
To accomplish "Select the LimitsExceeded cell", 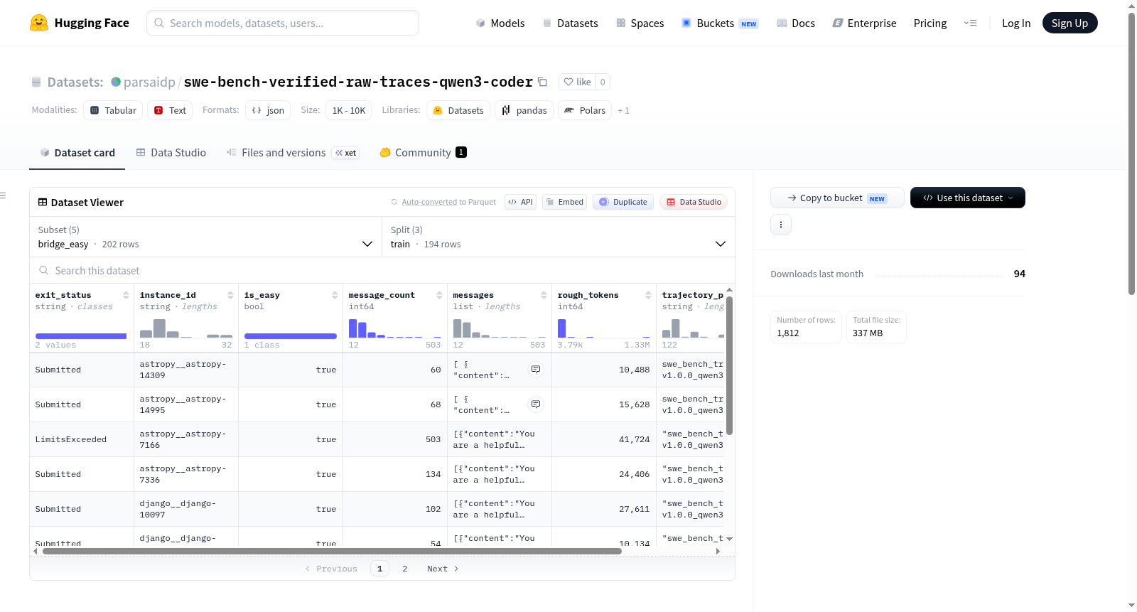I will coord(82,439).
